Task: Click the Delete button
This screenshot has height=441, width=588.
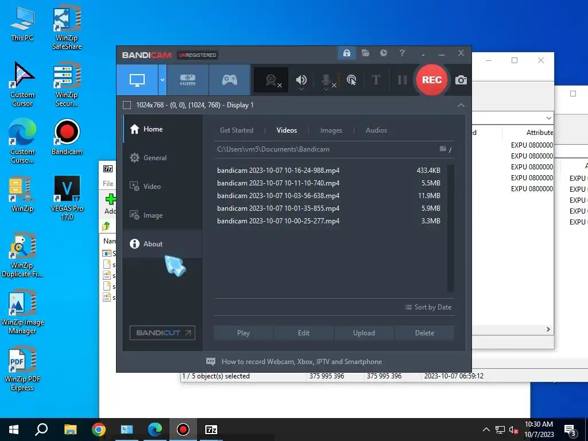Action: point(424,333)
